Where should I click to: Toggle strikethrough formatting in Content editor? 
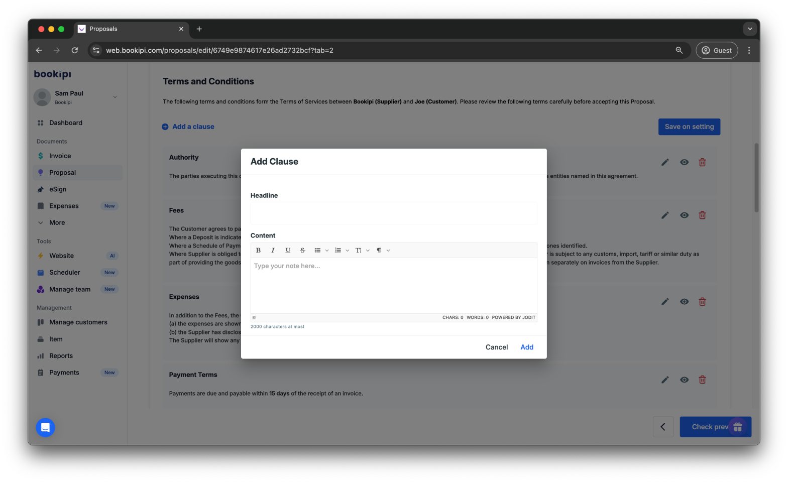[302, 251]
